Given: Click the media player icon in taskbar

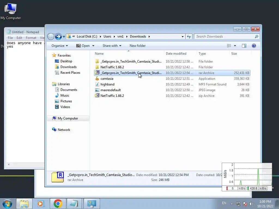Looking at the screenshot, I should pos(40,204).
